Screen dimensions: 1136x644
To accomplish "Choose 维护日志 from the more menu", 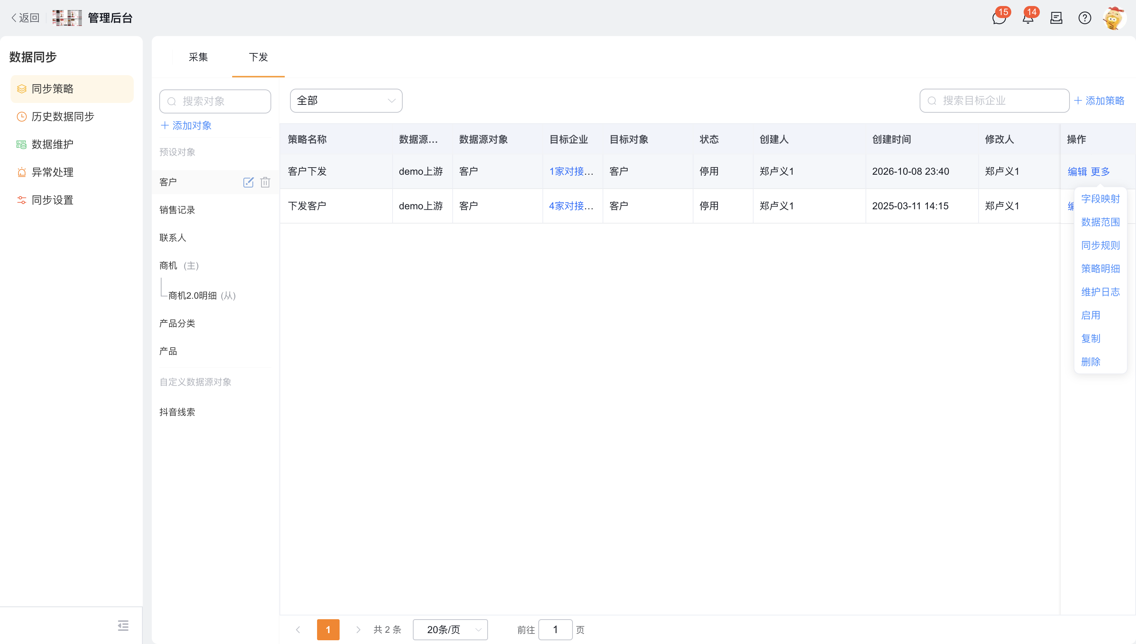I will pyautogui.click(x=1100, y=292).
